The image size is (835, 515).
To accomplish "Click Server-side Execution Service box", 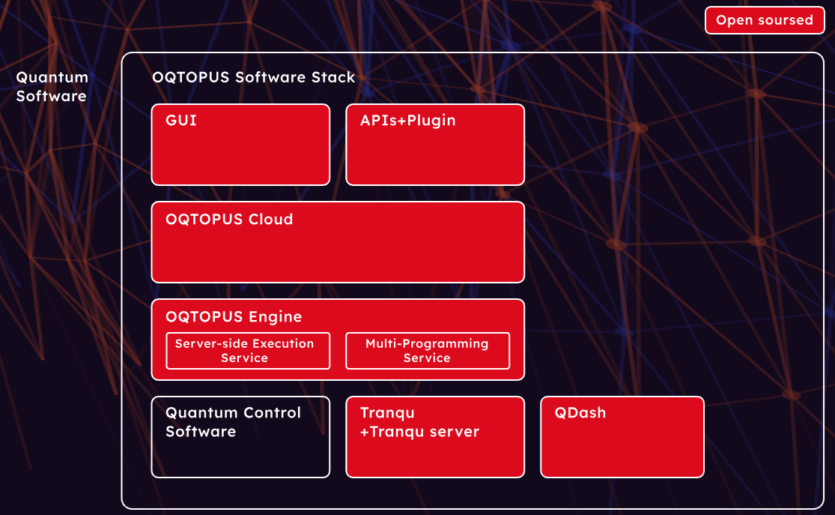I will [x=248, y=351].
